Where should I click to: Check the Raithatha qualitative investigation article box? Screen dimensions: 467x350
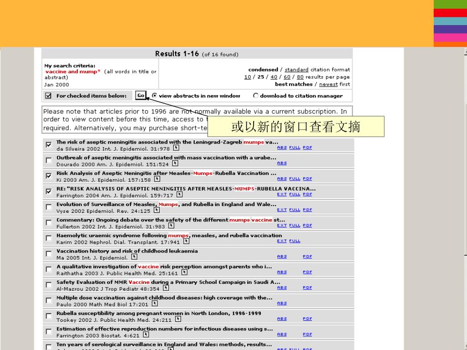point(49,269)
